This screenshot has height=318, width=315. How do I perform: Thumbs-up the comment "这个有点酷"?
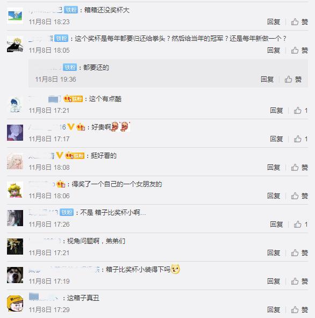click(x=300, y=111)
